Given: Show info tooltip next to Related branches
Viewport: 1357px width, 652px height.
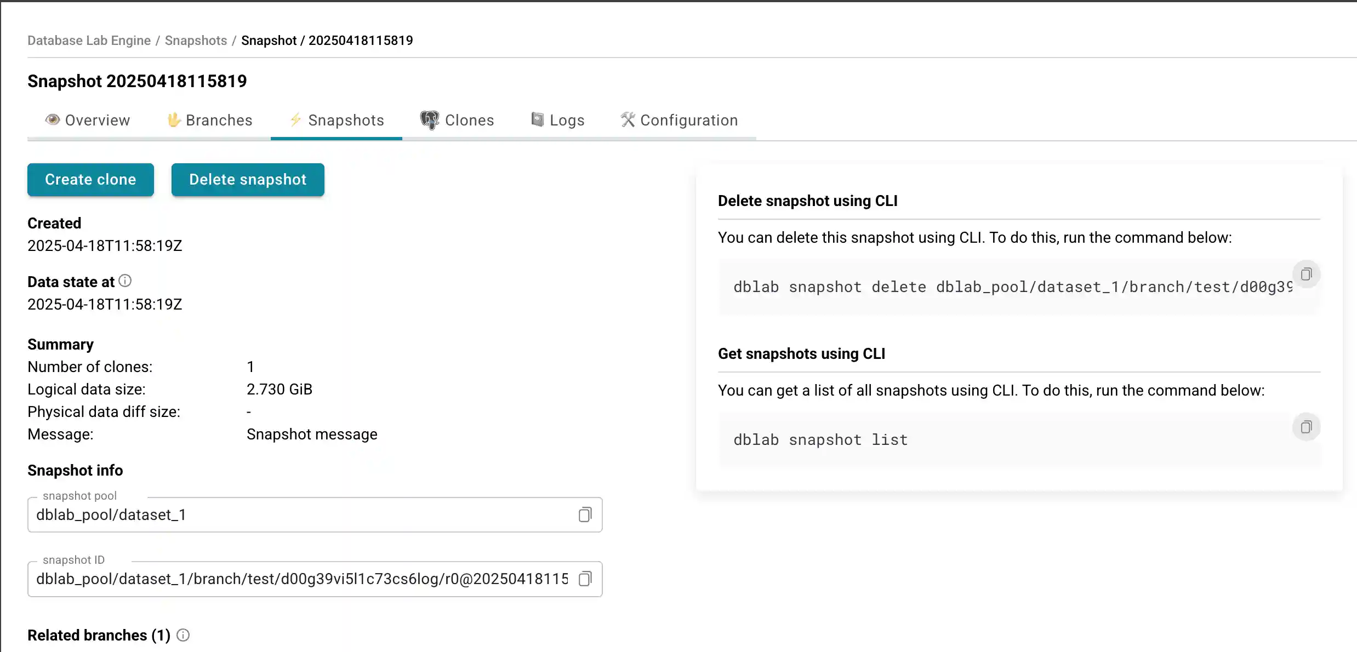Looking at the screenshot, I should [x=183, y=635].
